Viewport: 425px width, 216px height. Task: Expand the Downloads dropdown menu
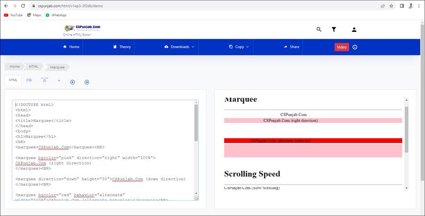point(180,47)
